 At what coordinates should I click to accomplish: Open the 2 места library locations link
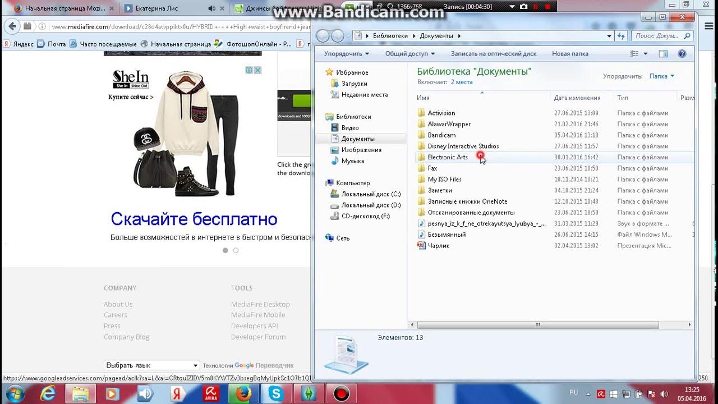[x=462, y=82]
